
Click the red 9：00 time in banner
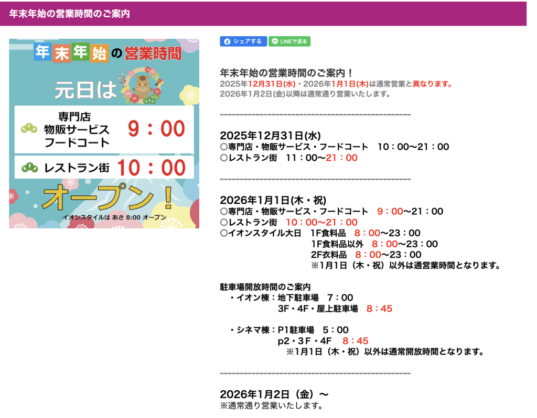point(156,129)
